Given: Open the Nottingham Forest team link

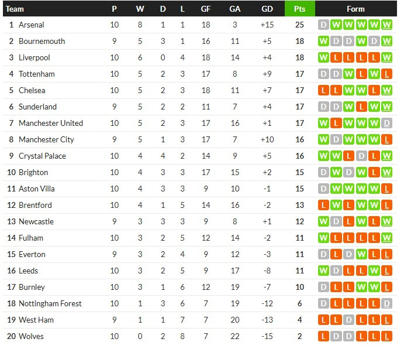Looking at the screenshot, I should click(50, 304).
